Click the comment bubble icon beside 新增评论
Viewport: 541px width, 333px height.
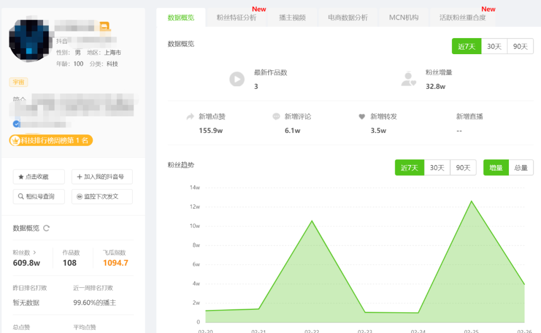pyautogui.click(x=276, y=116)
